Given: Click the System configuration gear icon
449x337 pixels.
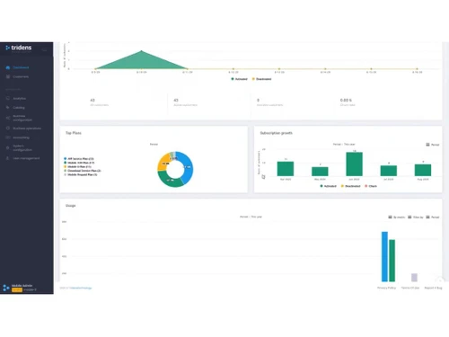Looking at the screenshot, I should [8, 147].
